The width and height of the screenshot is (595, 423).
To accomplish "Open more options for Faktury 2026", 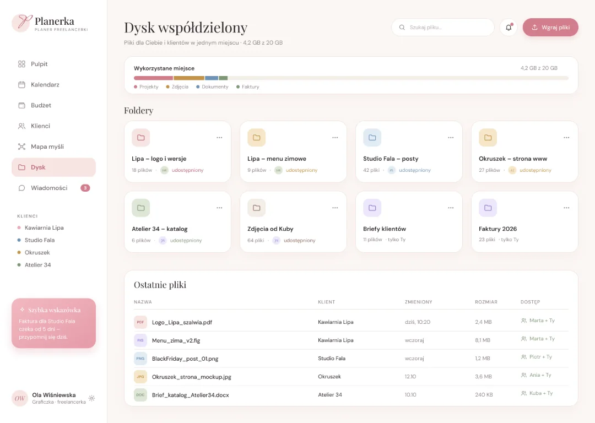I will [566, 208].
